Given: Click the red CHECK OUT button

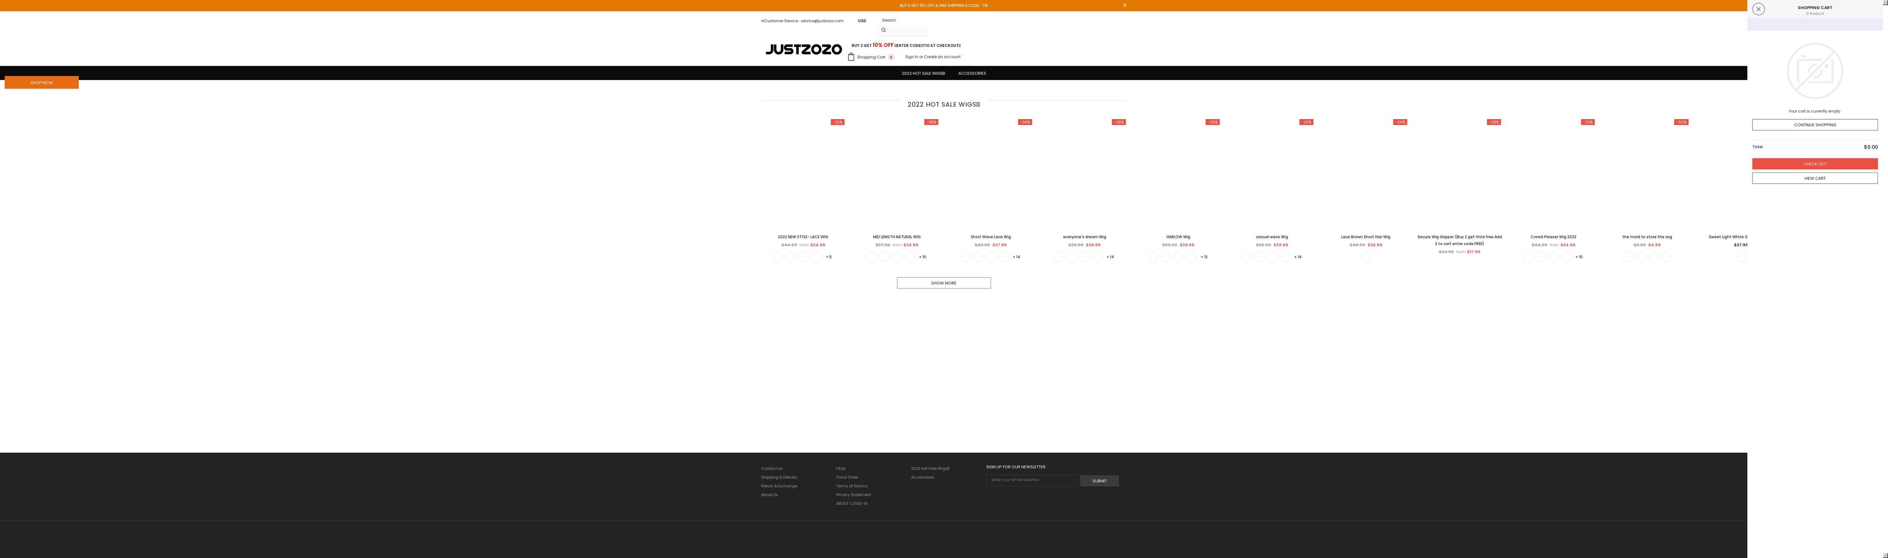Looking at the screenshot, I should pos(1815,163).
